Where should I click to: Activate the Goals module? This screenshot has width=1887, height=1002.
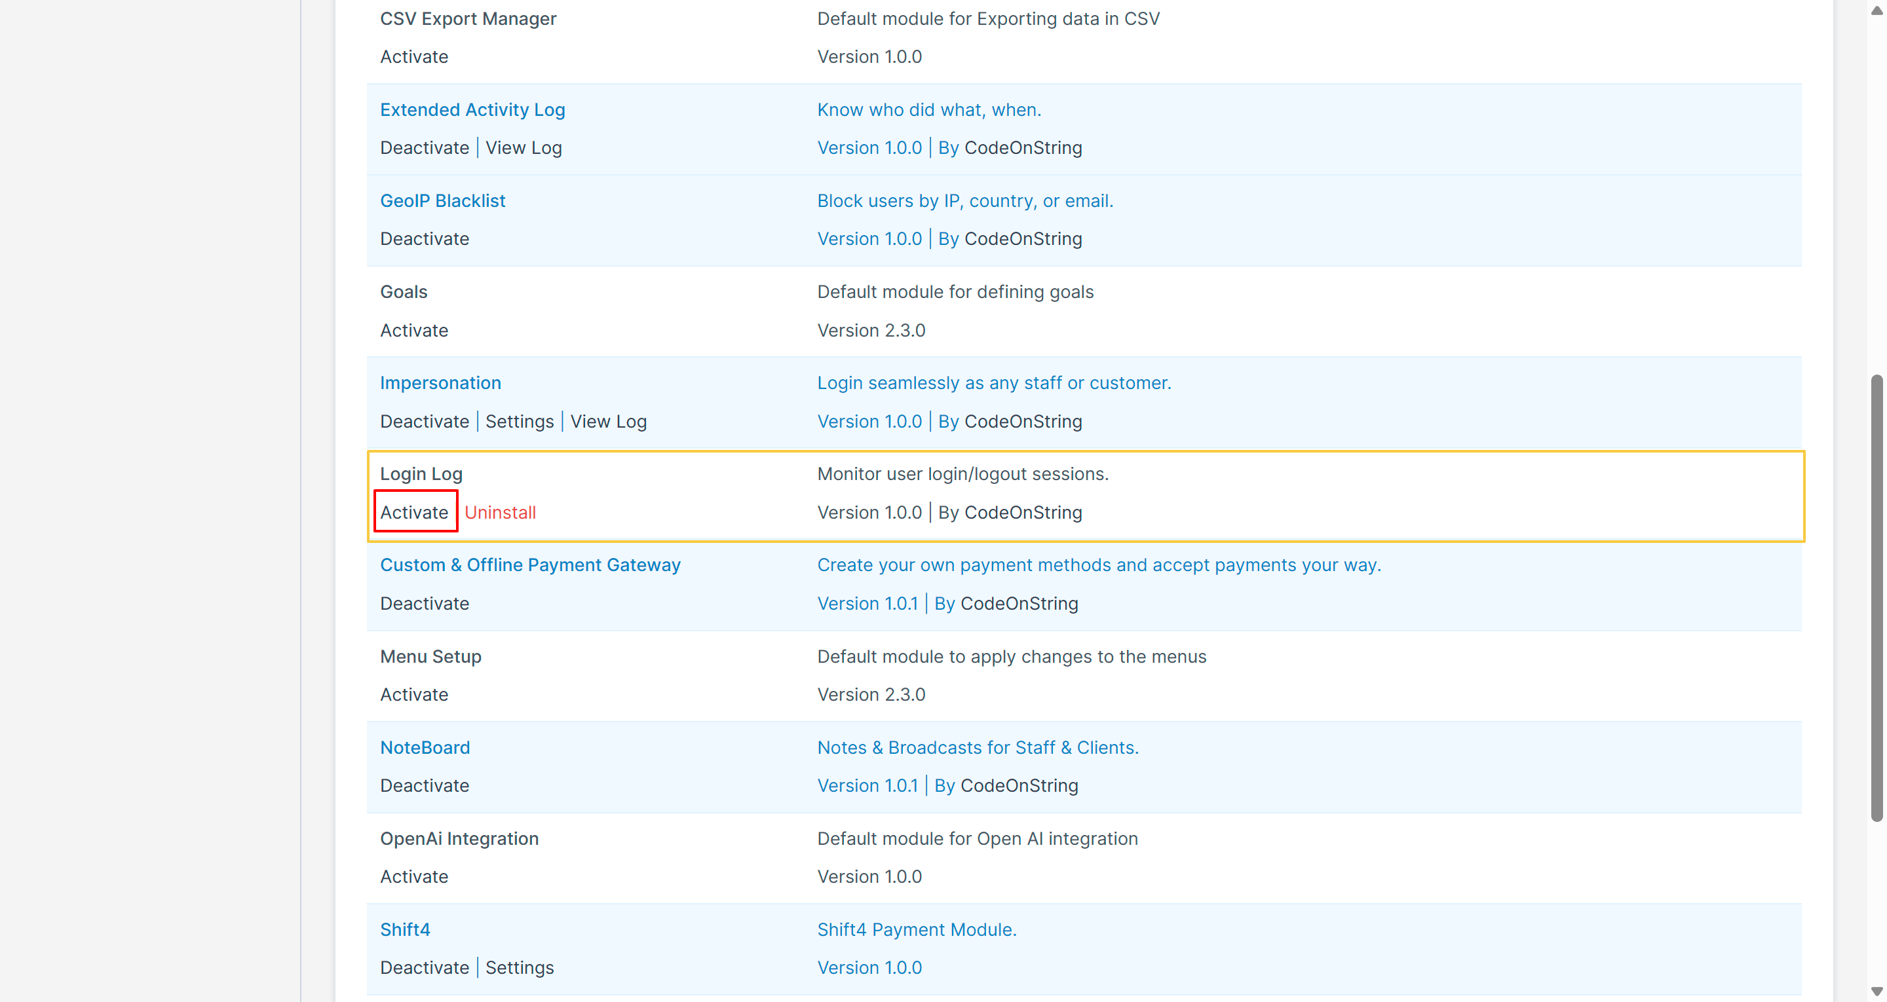tap(414, 330)
